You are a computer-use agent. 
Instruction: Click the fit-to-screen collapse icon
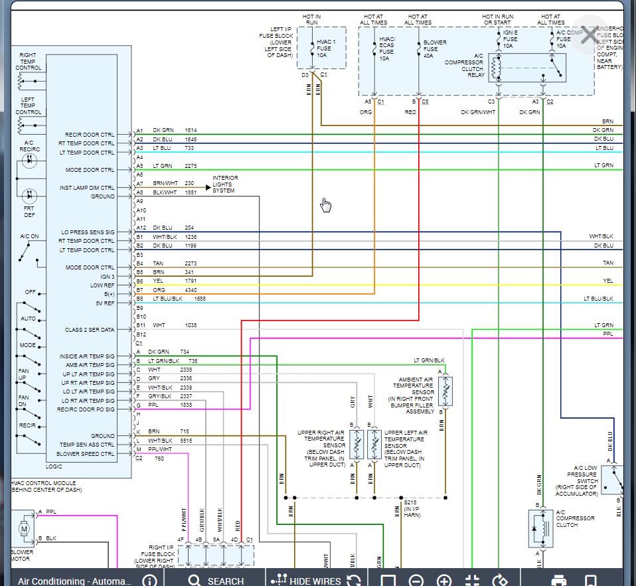472,581
